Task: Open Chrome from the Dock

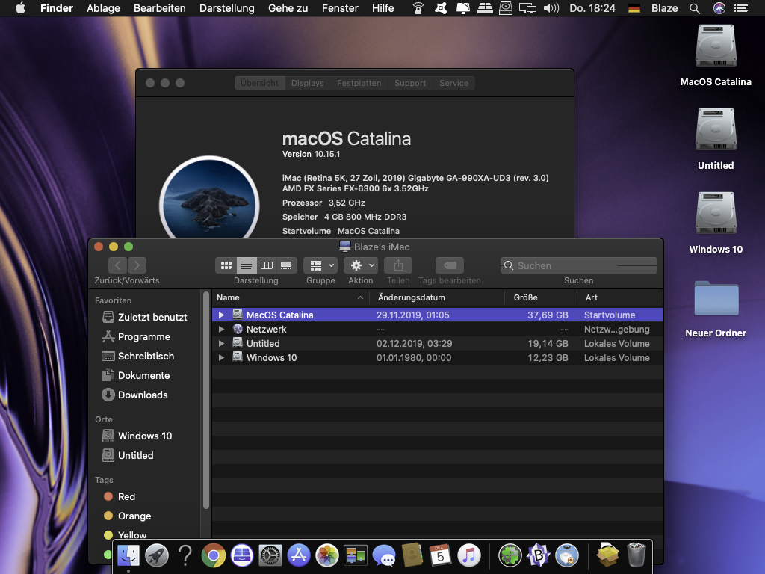Action: [x=214, y=555]
